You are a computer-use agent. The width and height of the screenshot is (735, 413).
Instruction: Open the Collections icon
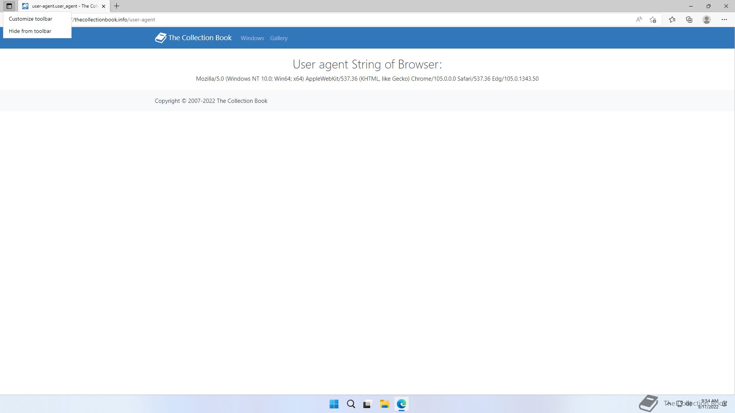coord(689,20)
